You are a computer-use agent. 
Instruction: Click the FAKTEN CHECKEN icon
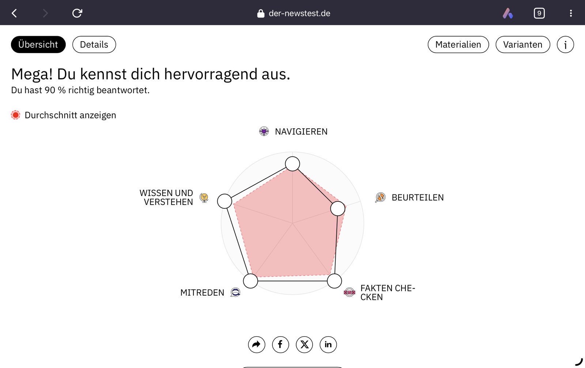pos(349,292)
